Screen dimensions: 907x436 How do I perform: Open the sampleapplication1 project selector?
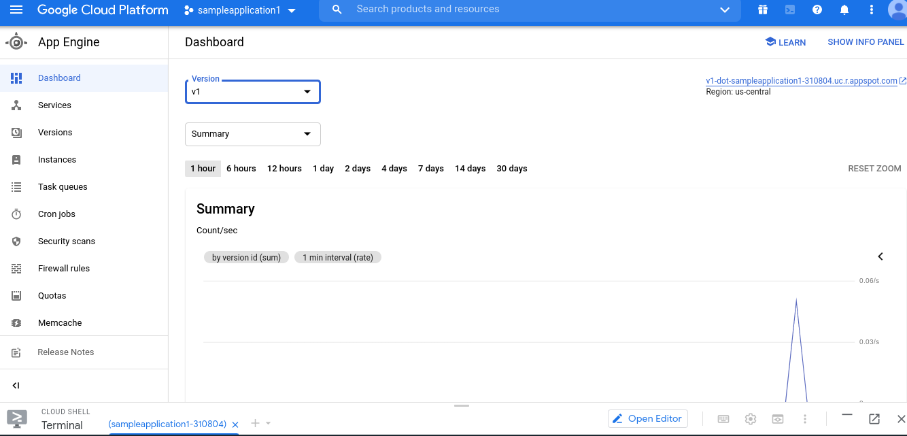tap(240, 11)
